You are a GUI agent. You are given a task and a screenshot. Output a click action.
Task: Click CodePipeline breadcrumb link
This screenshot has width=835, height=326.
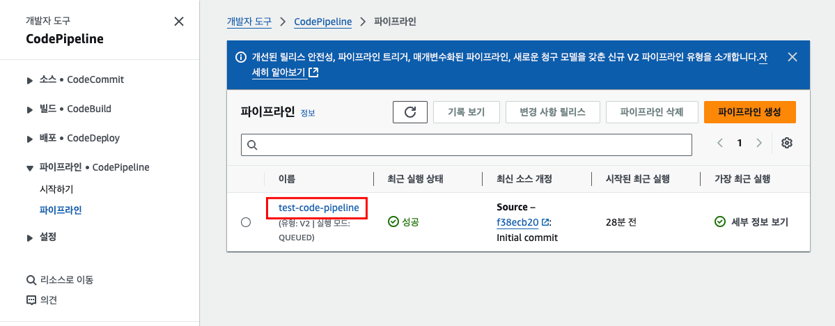pos(323,22)
